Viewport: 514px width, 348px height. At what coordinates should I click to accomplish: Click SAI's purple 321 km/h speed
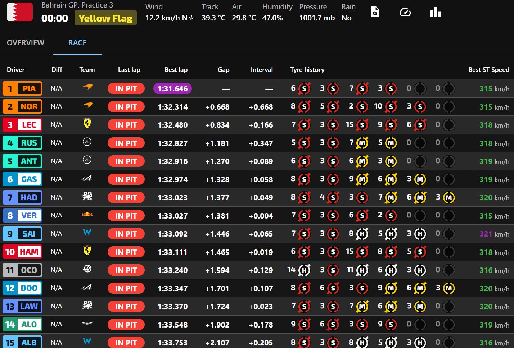click(494, 234)
